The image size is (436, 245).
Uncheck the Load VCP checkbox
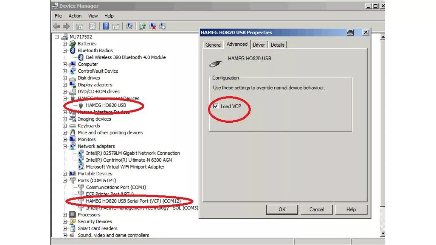pos(216,107)
